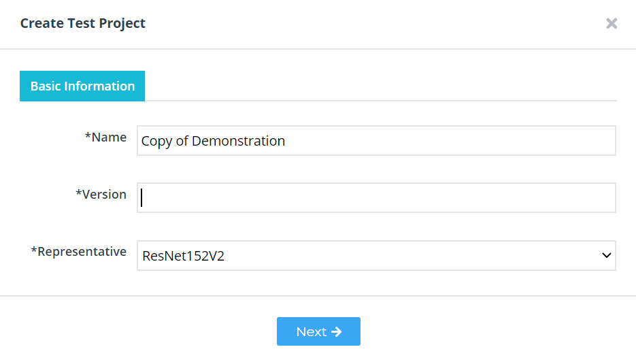Image resolution: width=636 pixels, height=362 pixels.
Task: Click the Next button
Action: pos(318,331)
